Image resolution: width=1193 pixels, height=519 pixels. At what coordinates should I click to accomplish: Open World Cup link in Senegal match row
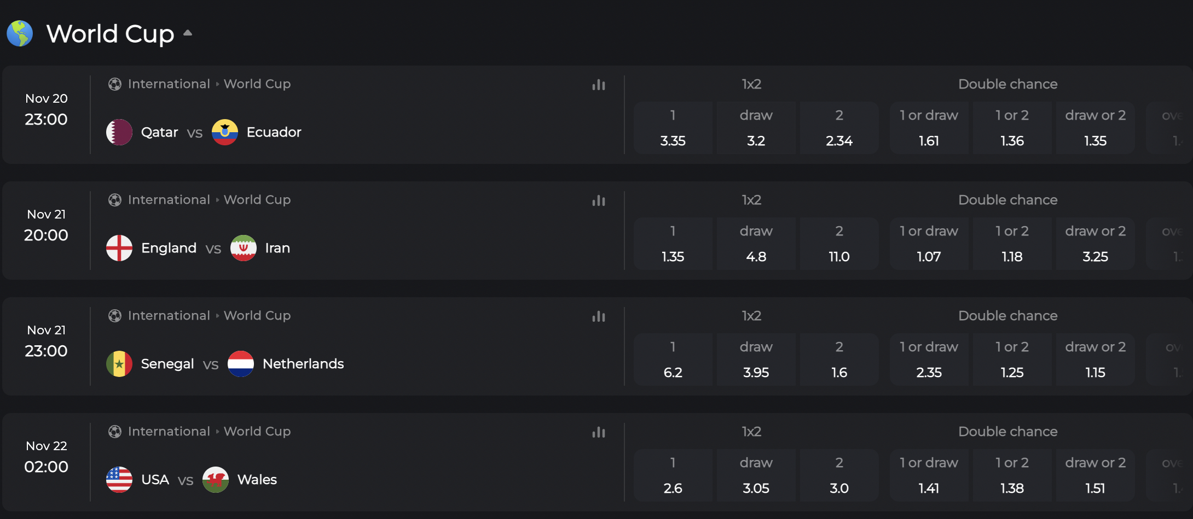[257, 316]
